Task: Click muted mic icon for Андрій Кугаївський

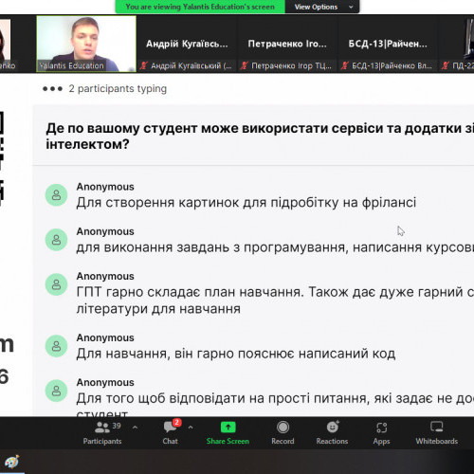Action: click(144, 65)
